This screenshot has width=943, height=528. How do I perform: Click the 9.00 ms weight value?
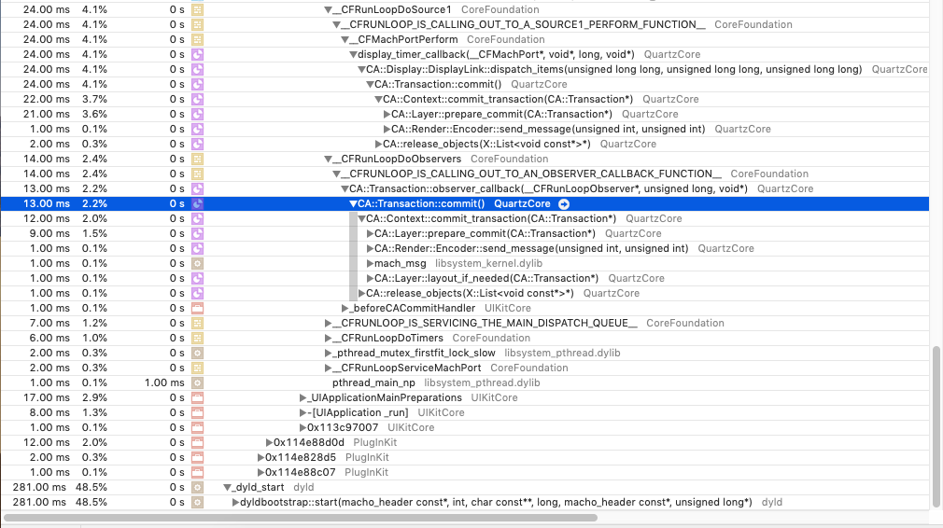point(49,233)
